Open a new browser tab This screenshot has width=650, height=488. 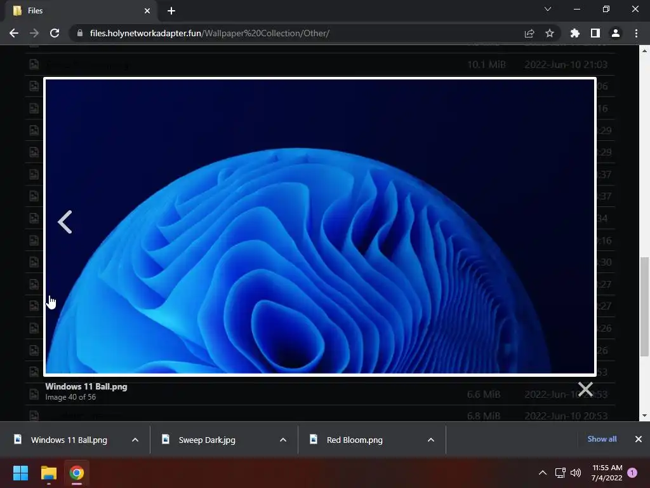click(x=171, y=11)
